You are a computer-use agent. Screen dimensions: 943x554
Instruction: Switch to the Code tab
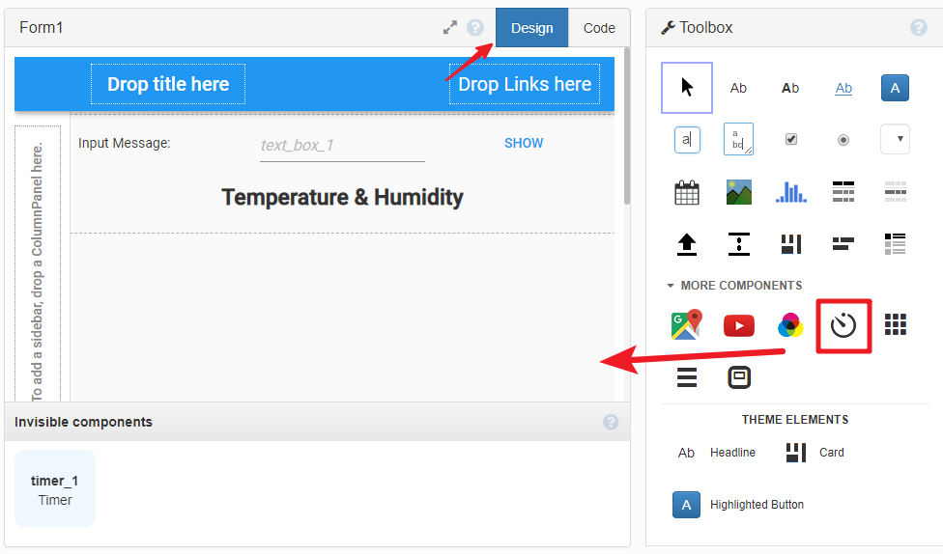(599, 28)
